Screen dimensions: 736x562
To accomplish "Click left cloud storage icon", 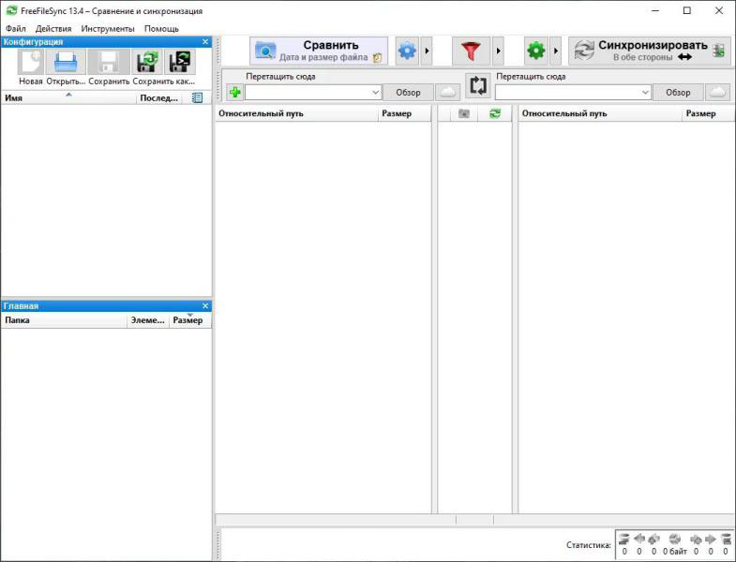I will [448, 93].
